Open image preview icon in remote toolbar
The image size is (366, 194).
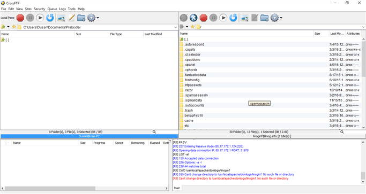click(244, 18)
